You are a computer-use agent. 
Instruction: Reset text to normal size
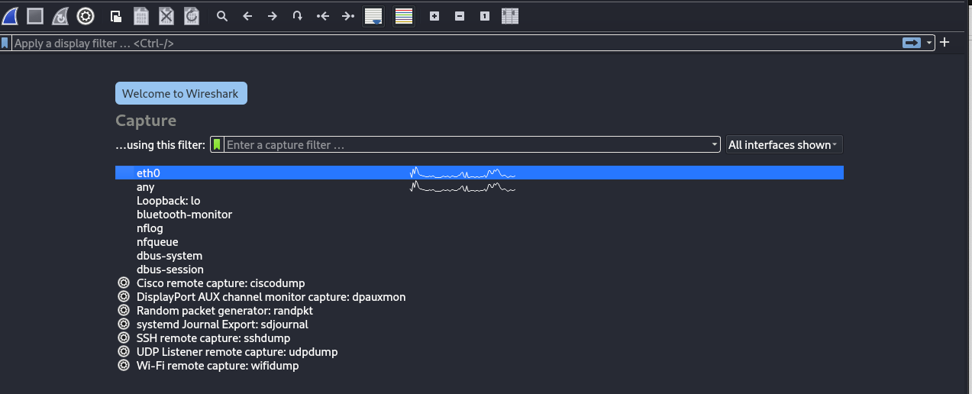(485, 15)
